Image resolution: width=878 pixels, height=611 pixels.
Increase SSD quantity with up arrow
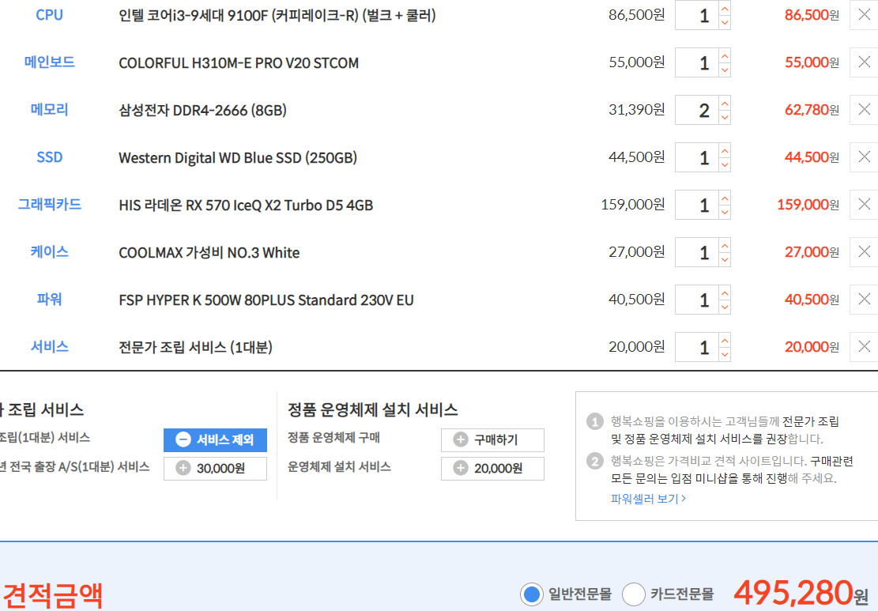tap(725, 151)
